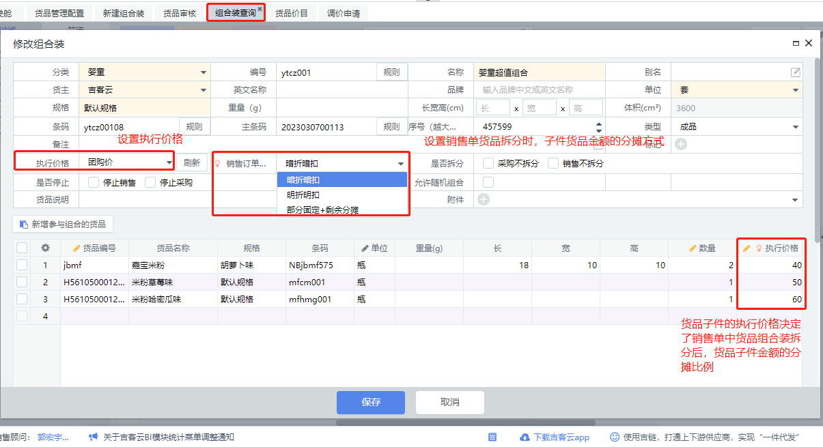Click the 序号 stepper arrows beside 457599

pos(599,127)
